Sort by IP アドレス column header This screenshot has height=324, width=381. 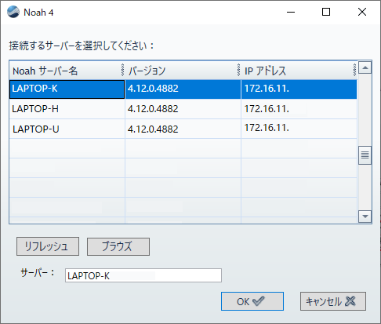(299, 71)
